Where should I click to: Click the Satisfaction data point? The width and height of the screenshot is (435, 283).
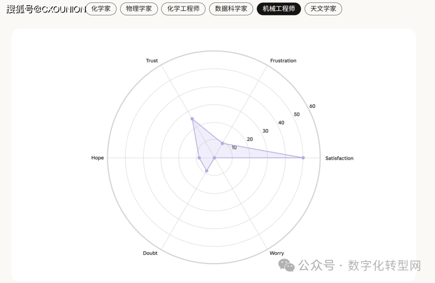click(303, 158)
